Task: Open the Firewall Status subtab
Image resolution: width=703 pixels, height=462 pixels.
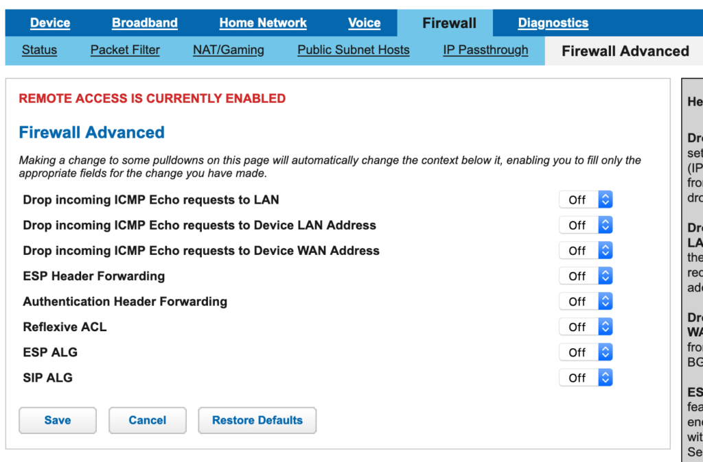Action: click(39, 50)
